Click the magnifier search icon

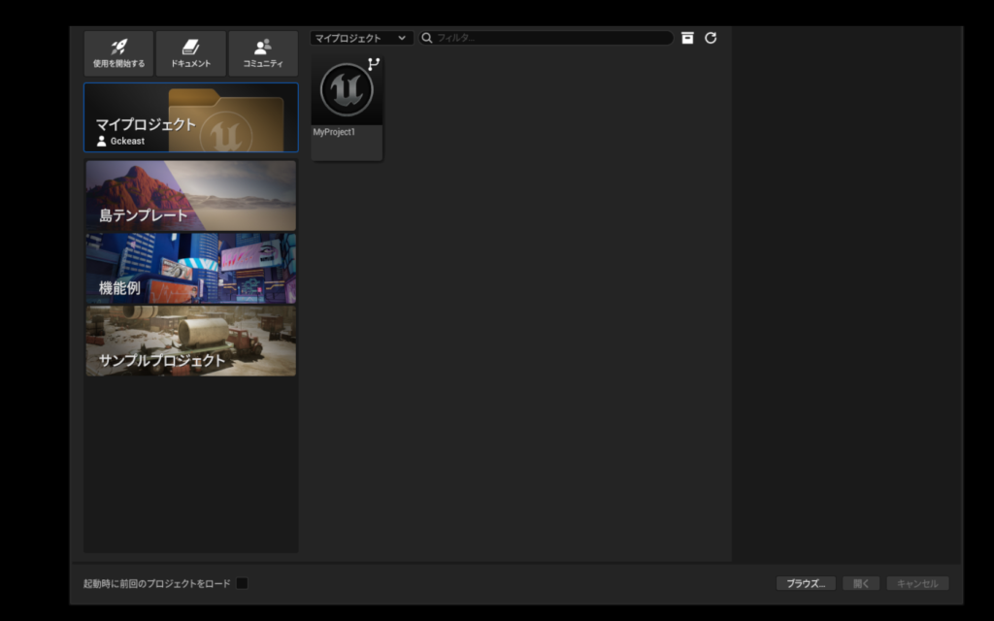(427, 38)
